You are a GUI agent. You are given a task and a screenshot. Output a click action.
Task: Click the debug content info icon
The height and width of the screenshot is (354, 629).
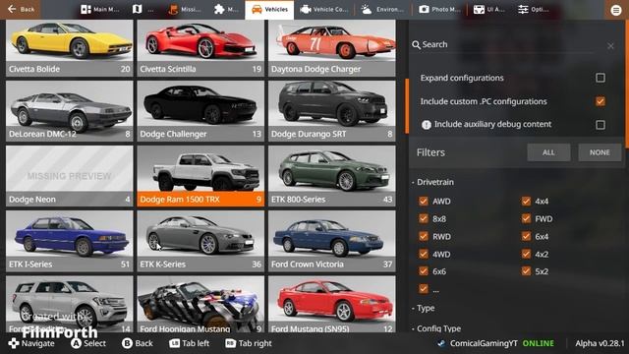tap(426, 125)
